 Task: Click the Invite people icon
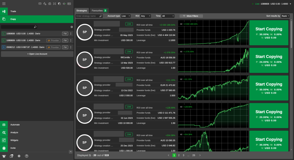pos(4,148)
